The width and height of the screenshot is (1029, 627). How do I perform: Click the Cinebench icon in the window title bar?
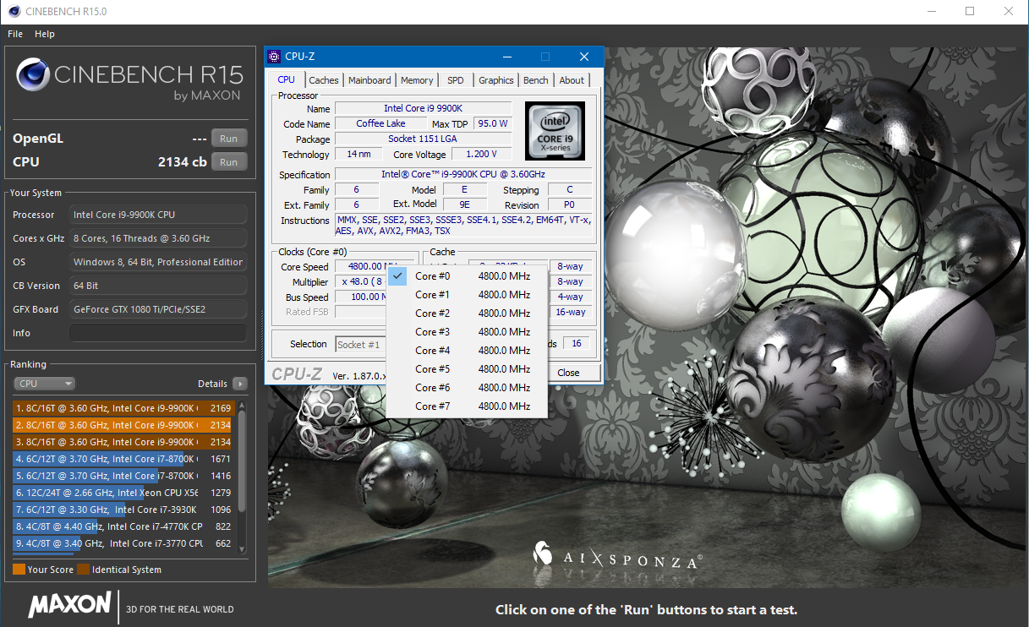click(13, 11)
